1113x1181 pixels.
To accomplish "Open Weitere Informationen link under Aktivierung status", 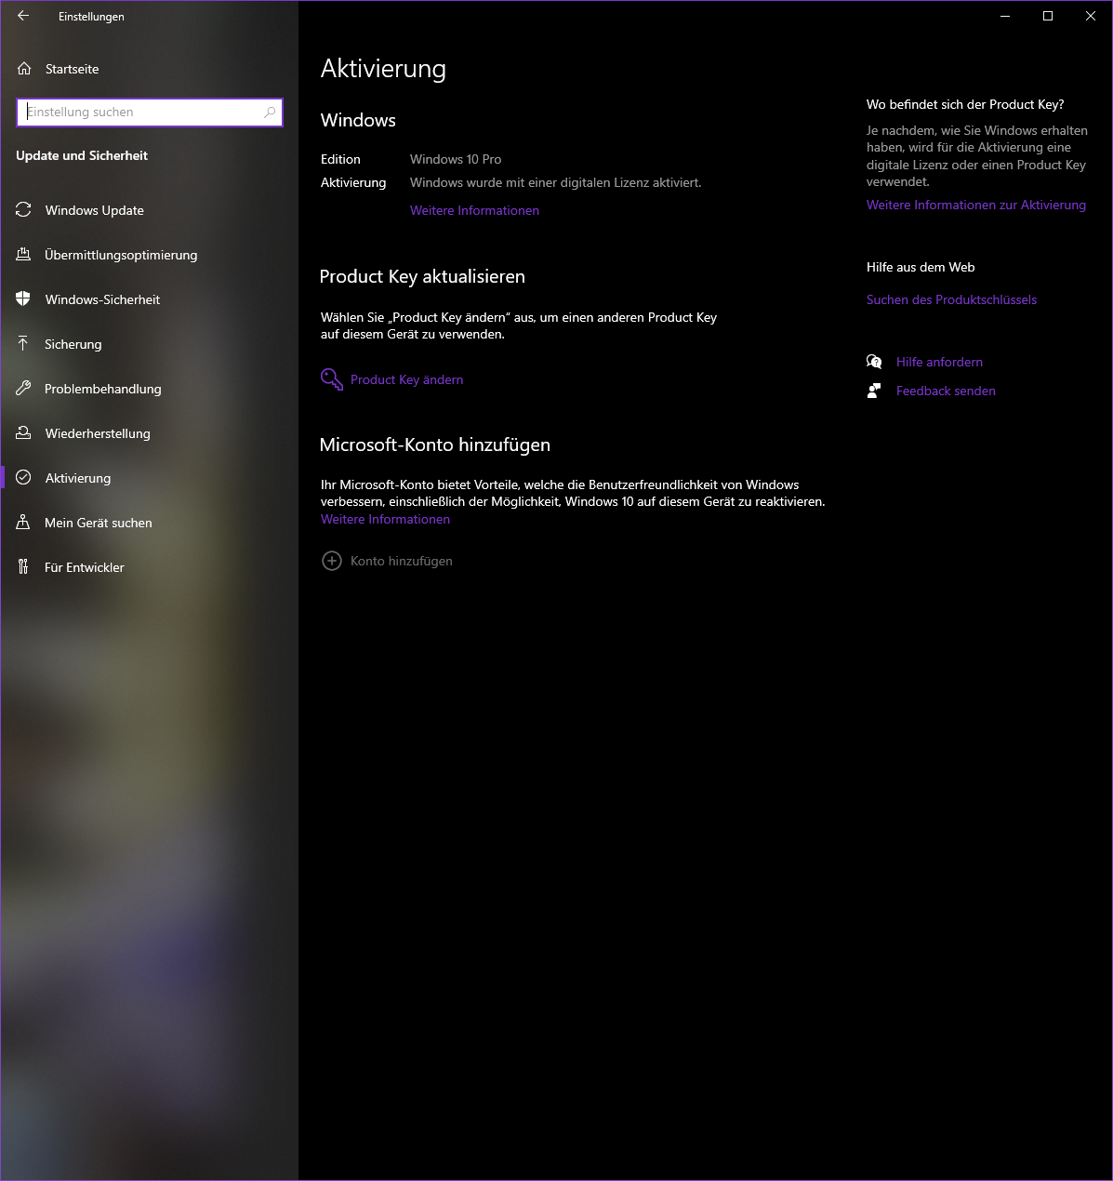I will click(474, 211).
